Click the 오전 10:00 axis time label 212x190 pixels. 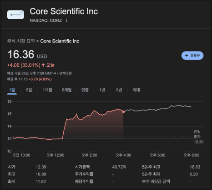21,155
